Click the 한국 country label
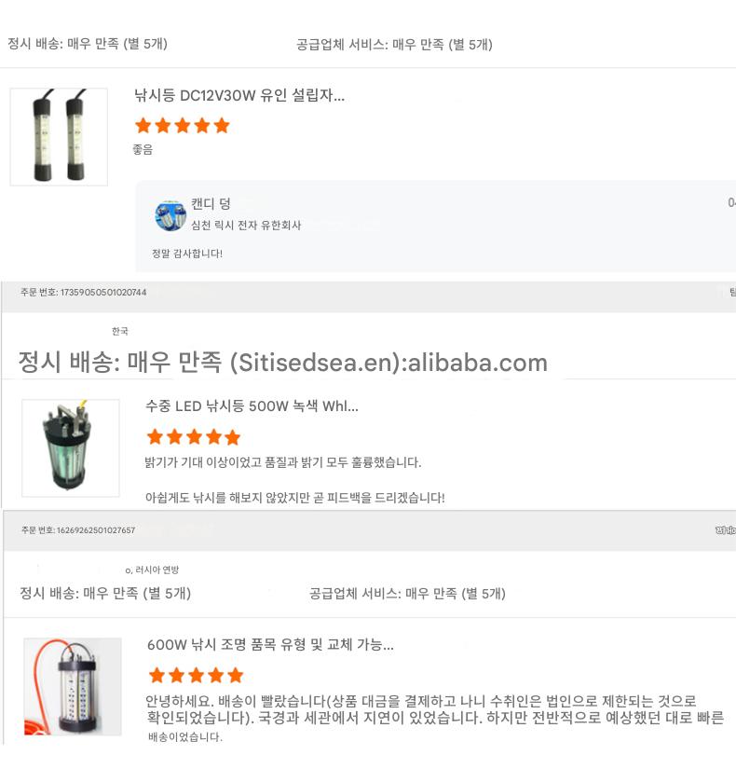This screenshot has height=769, width=736. (120, 331)
